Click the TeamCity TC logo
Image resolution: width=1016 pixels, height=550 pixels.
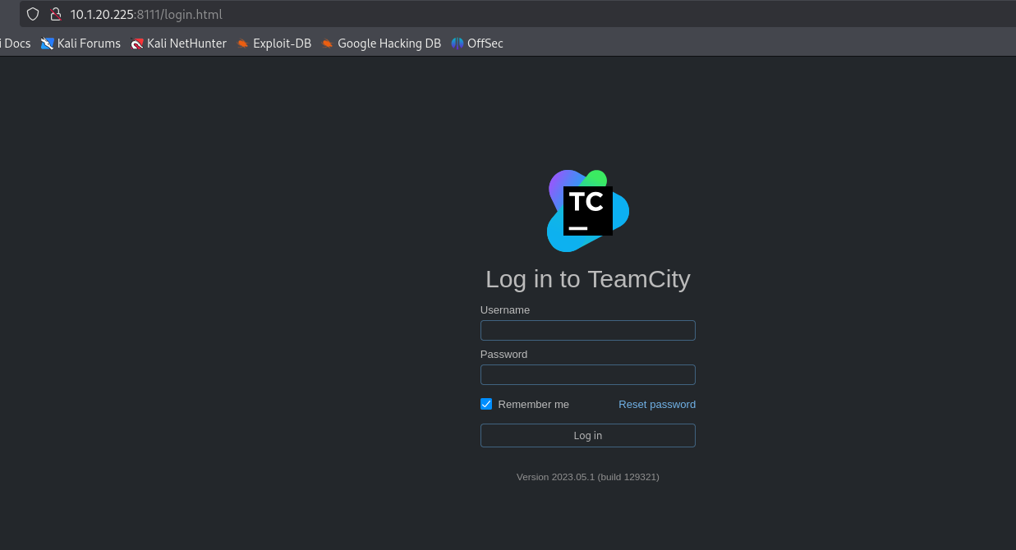[588, 211]
